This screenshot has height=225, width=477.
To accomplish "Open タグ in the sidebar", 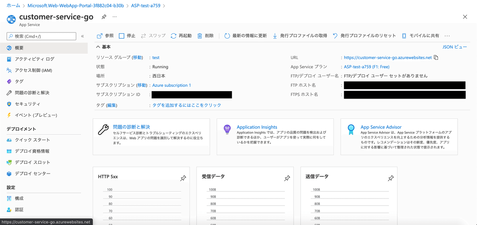I will 44,82.
